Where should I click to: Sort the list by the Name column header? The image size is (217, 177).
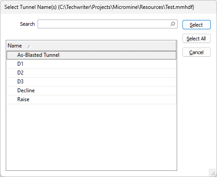pyautogui.click(x=91, y=46)
